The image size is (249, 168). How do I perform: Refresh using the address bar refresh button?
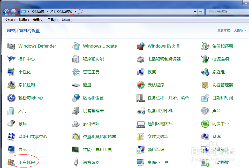(x=201, y=12)
